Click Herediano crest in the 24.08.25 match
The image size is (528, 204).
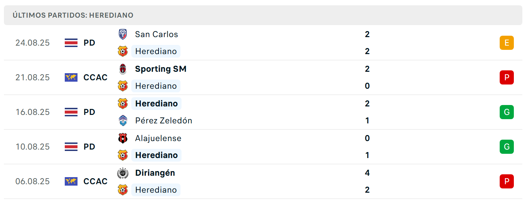click(122, 51)
